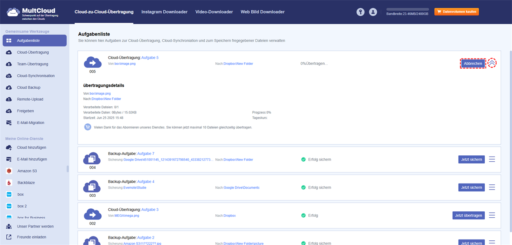Switch to Video-Downloader tab
Screen dimensions: 512x245
(x=214, y=12)
